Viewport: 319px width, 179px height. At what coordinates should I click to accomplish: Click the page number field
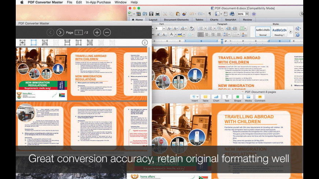78,33
